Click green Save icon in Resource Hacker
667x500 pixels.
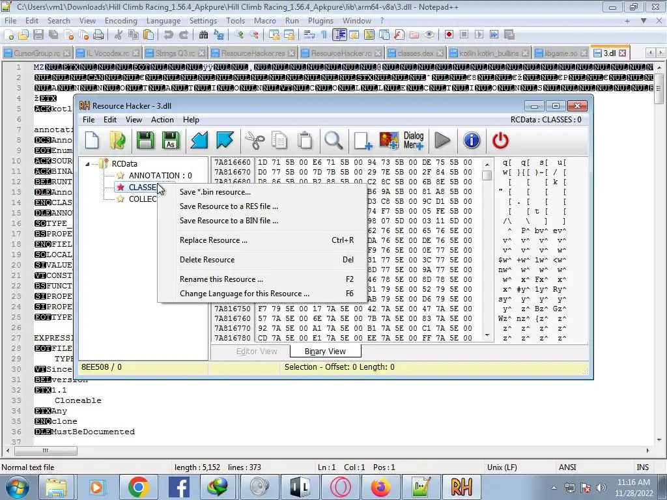pos(145,141)
